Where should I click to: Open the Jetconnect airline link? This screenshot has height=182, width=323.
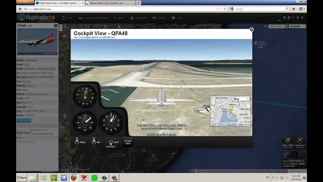(31, 60)
